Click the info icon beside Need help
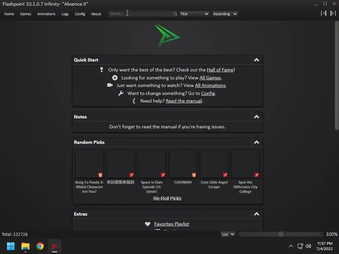Screen dimensions: 339x254 pos(134,101)
